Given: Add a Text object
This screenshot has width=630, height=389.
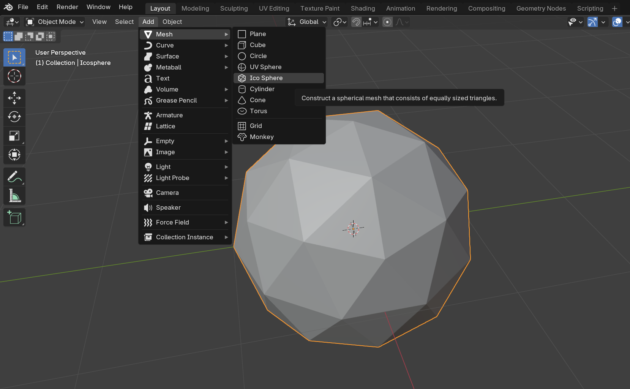Looking at the screenshot, I should 185,78.
